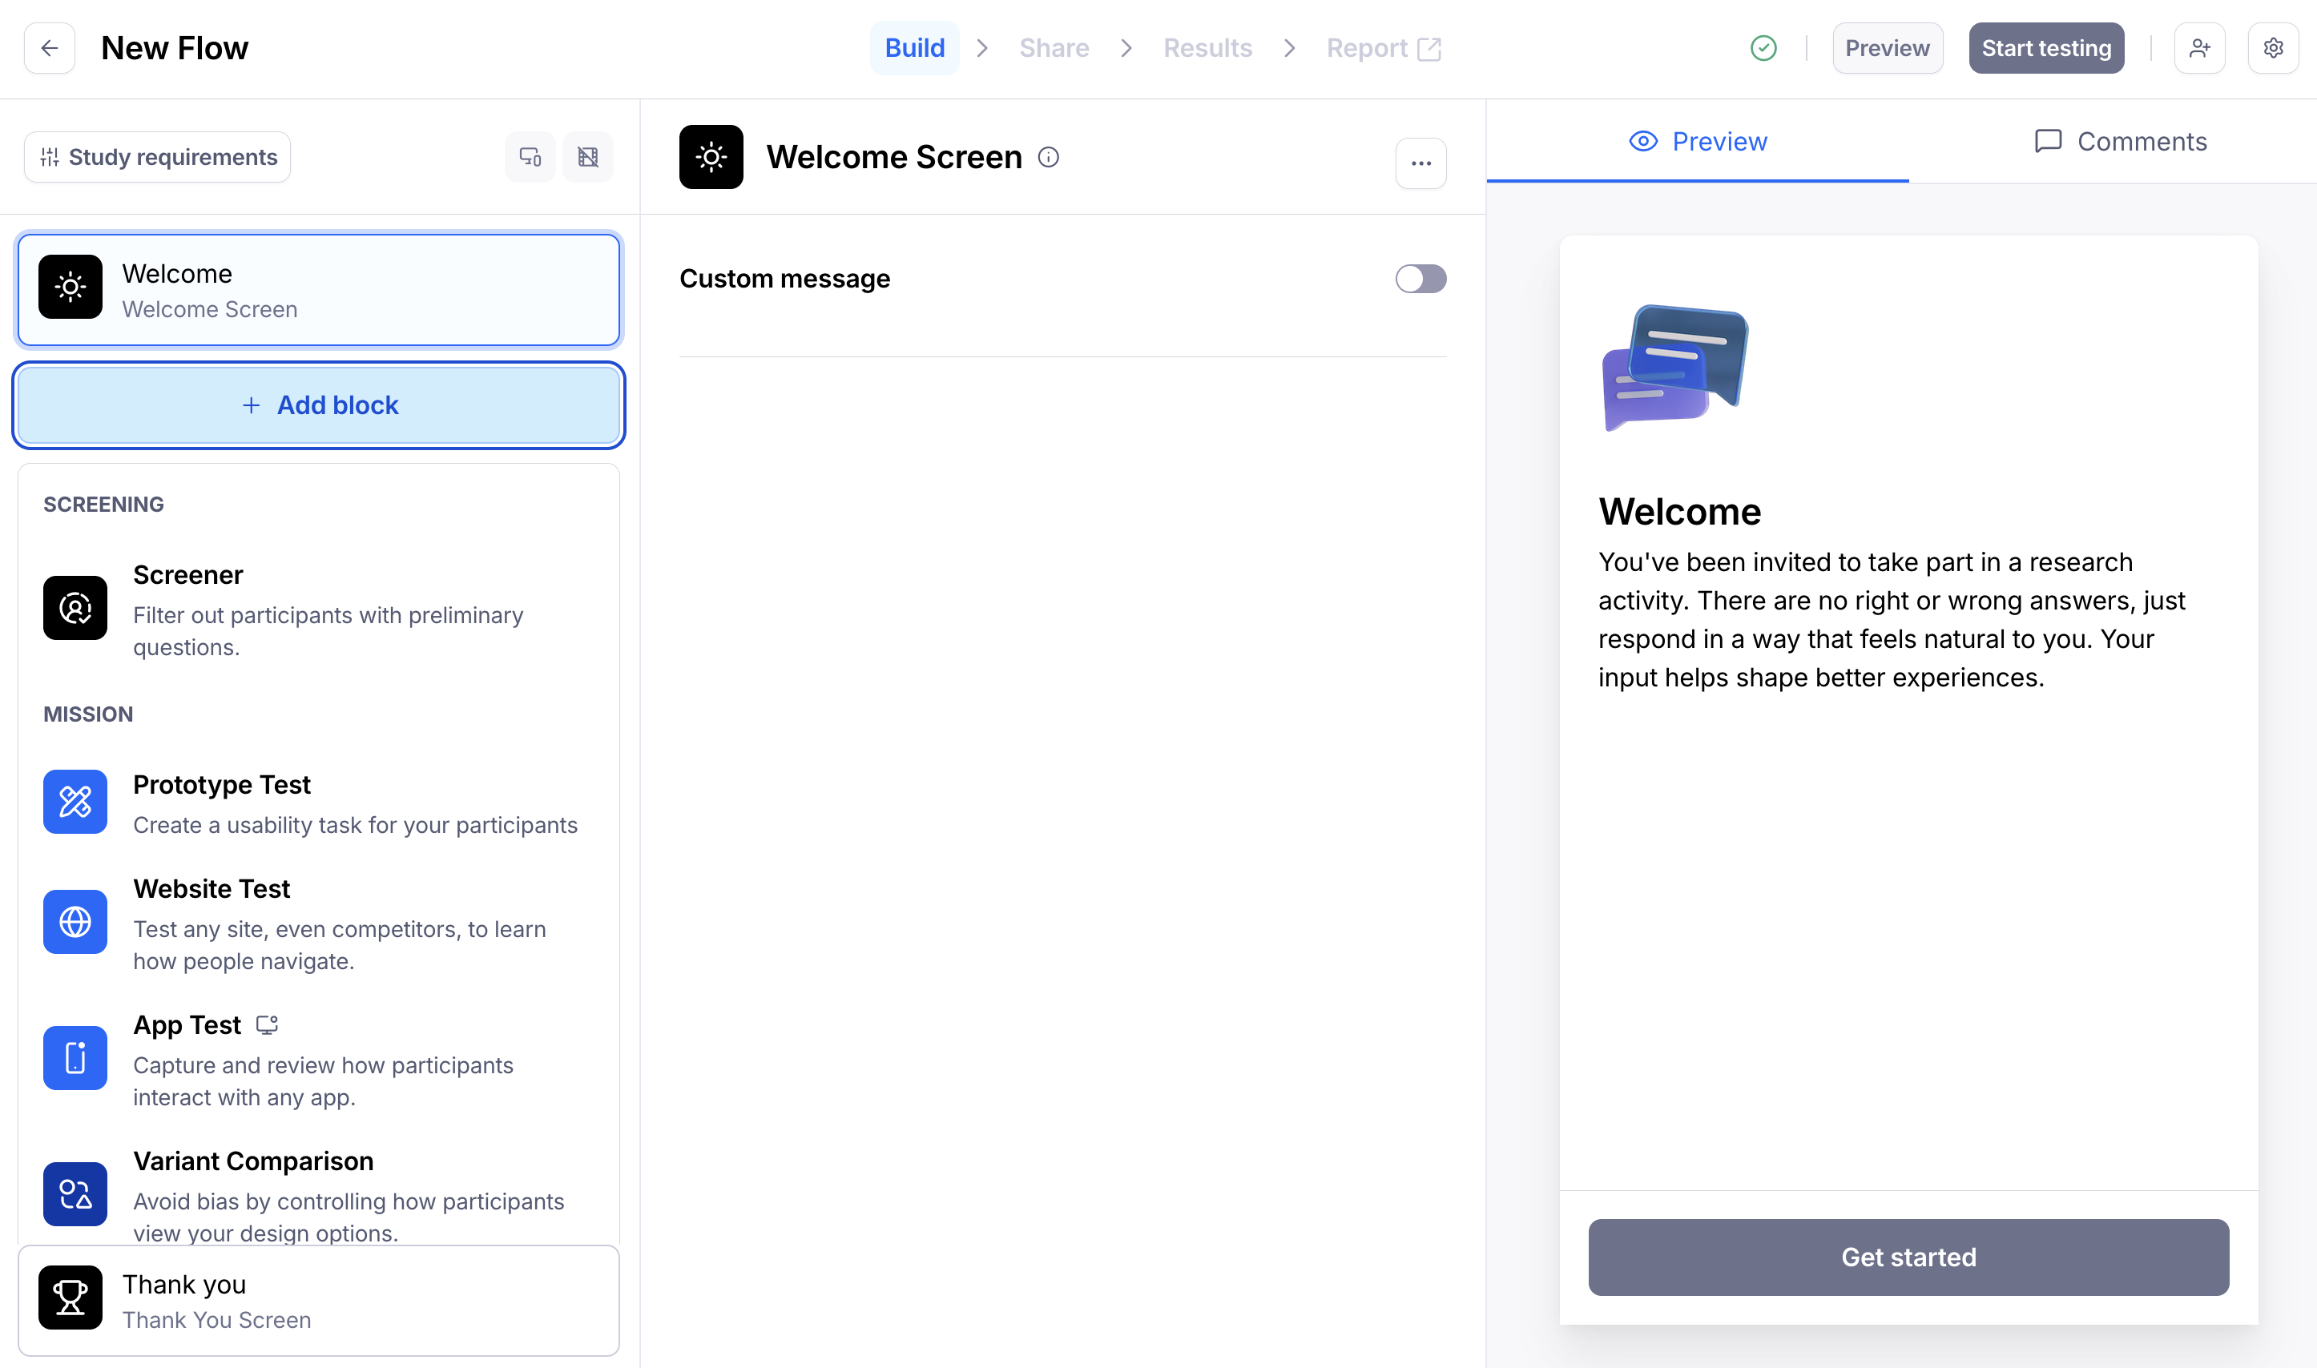Open the Report external link
Screen dimensions: 2317x1368
click(1383, 48)
